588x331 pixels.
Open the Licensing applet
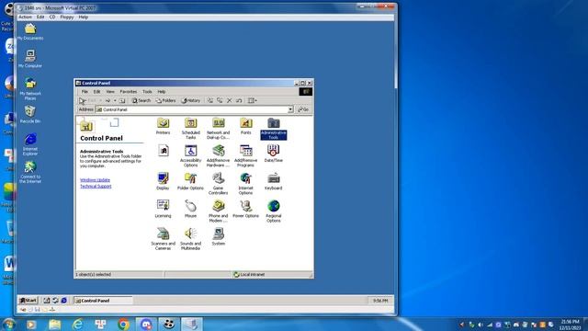(x=164, y=210)
